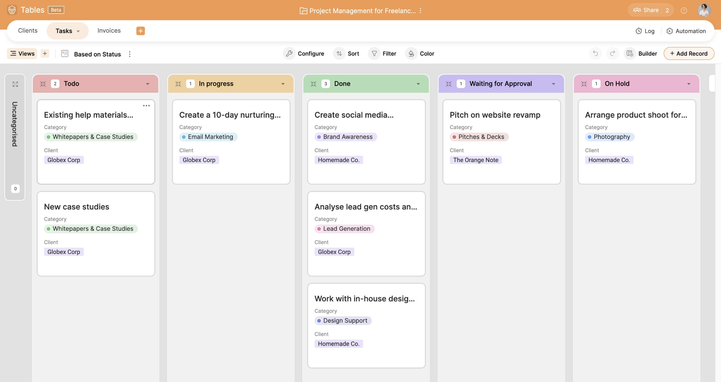The height and width of the screenshot is (382, 721).
Task: Expand the Uncategorised column
Action: [x=15, y=84]
